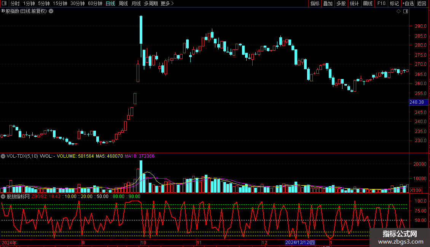The image size is (430, 247).
Task: Click the diamond marker icon
Action: (x=398, y=11)
